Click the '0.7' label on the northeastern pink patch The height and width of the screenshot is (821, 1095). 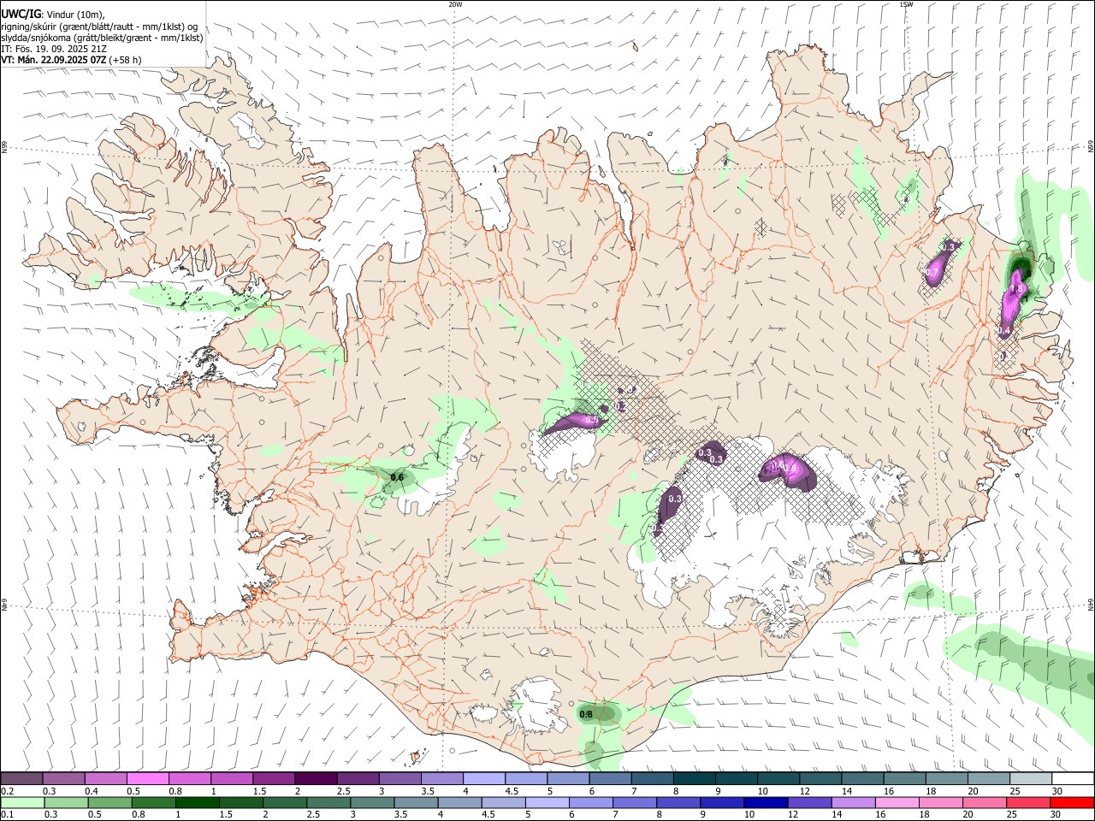point(933,272)
